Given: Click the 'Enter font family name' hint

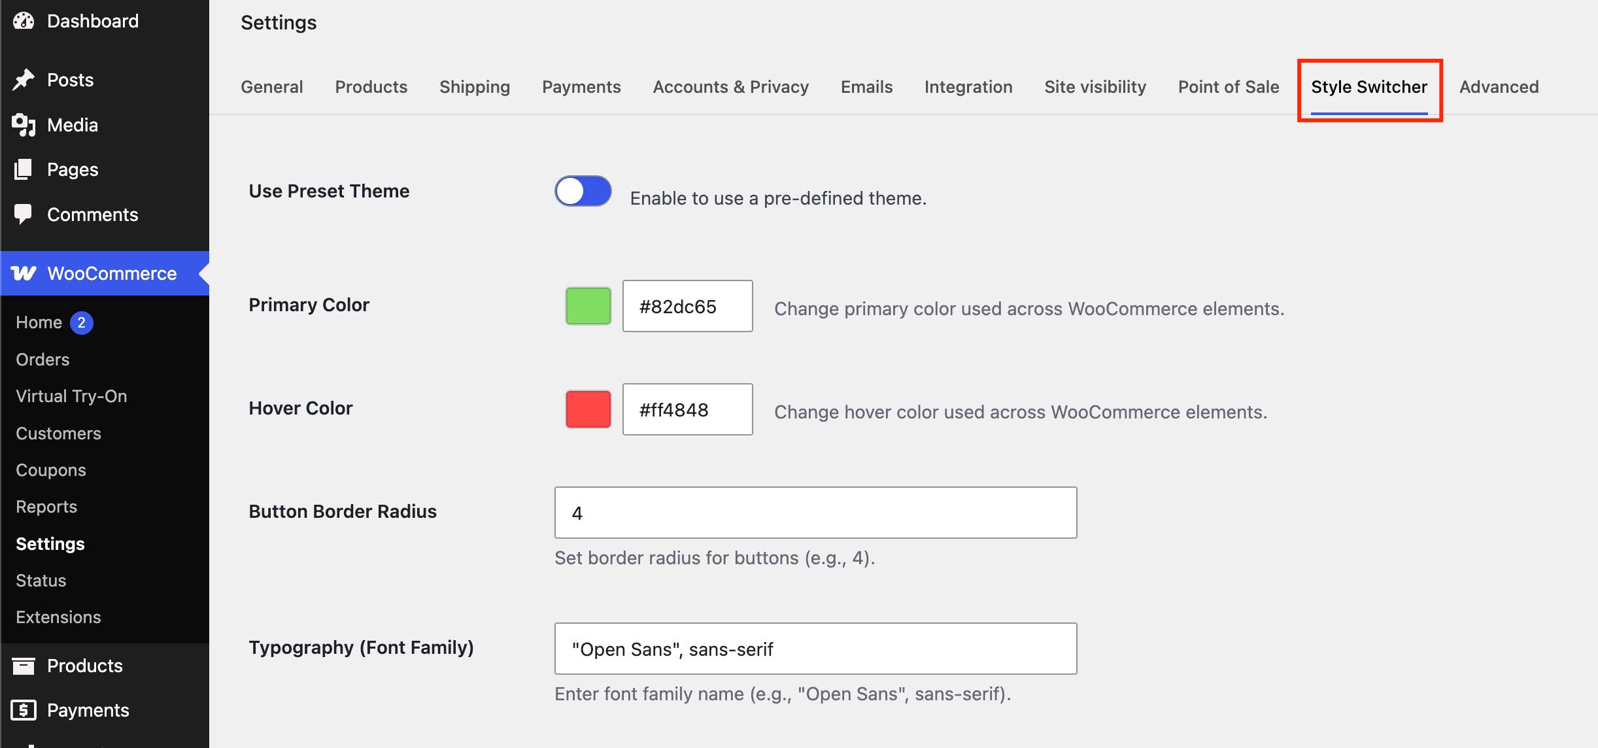Looking at the screenshot, I should pyautogui.click(x=783, y=694).
